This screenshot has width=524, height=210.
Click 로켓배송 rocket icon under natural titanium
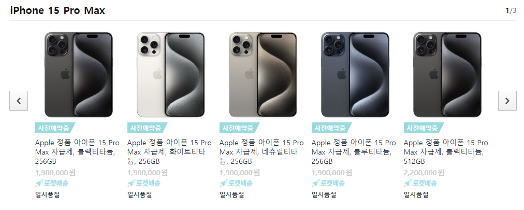tap(224, 183)
